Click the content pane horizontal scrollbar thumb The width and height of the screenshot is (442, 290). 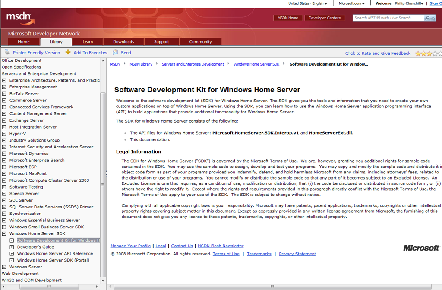[x=272, y=287]
